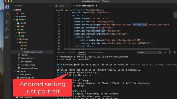Open the Extensions view

7,37
